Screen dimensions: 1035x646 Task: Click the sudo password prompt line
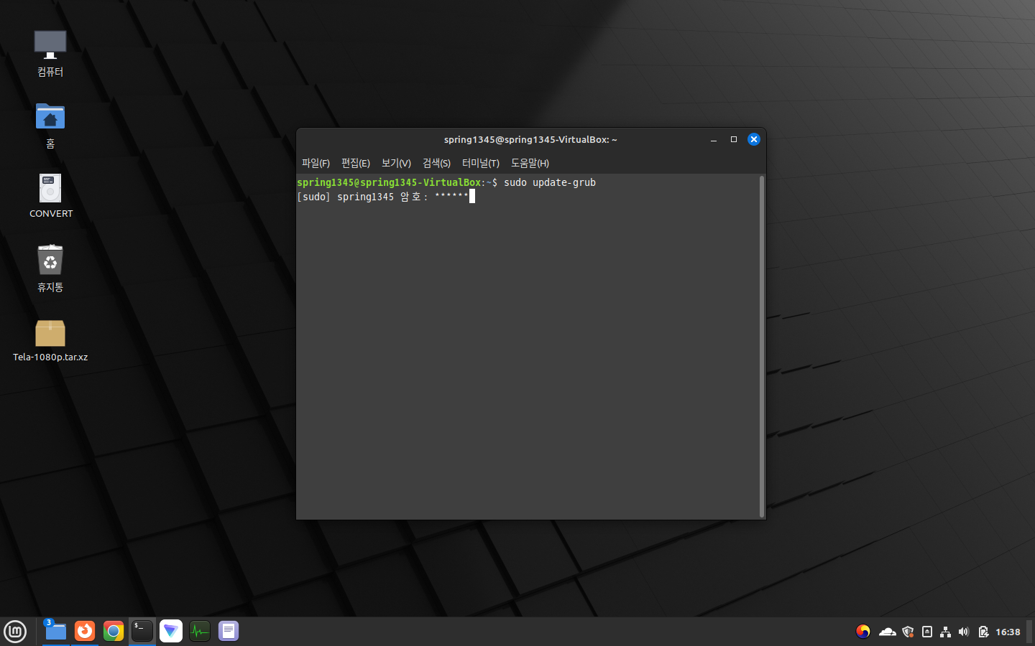point(386,197)
